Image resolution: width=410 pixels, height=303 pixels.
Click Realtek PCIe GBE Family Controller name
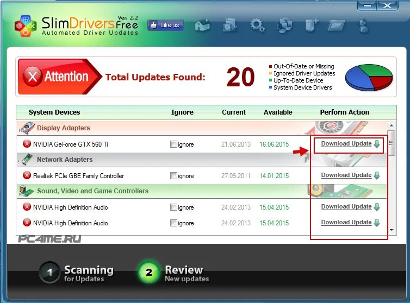pos(78,176)
